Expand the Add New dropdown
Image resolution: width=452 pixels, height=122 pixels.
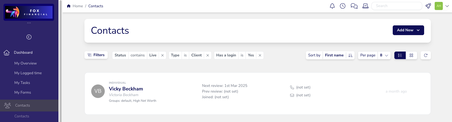pyautogui.click(x=408, y=30)
